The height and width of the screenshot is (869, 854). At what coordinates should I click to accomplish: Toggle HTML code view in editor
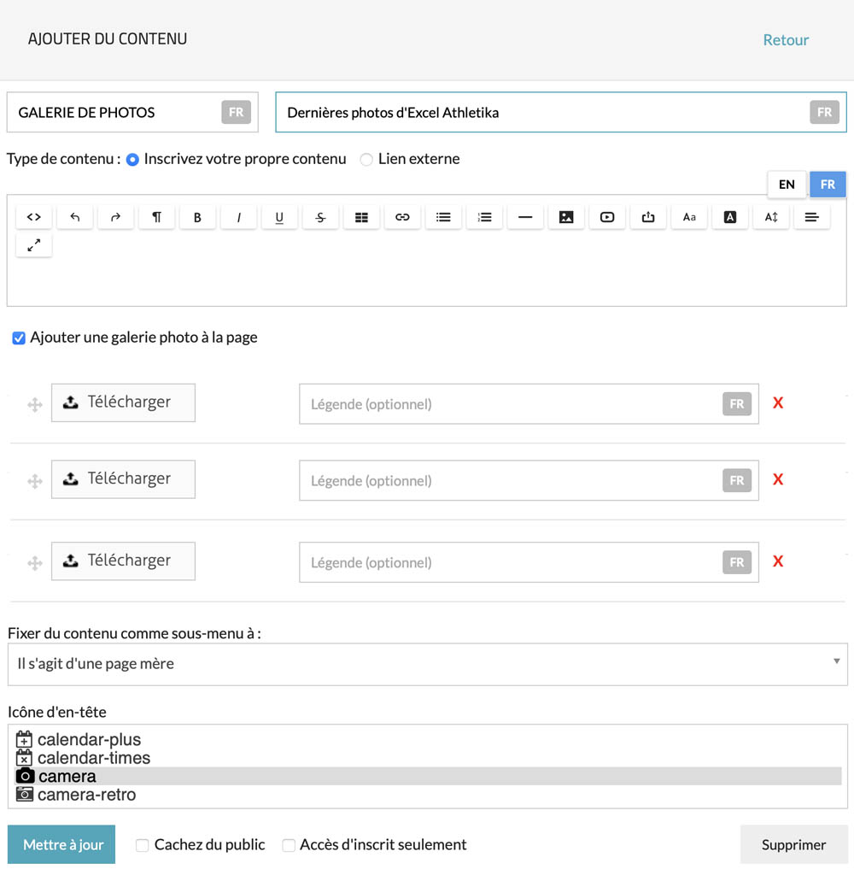coord(34,217)
